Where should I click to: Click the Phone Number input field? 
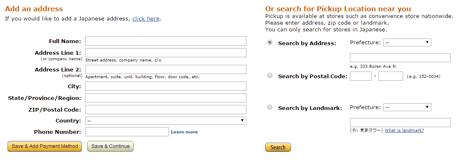point(127,132)
